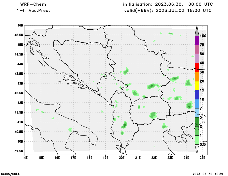Click the 'WRF-Chem' title text

pyautogui.click(x=33, y=4)
